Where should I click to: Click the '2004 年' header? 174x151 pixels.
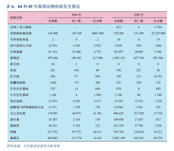tap(76, 15)
